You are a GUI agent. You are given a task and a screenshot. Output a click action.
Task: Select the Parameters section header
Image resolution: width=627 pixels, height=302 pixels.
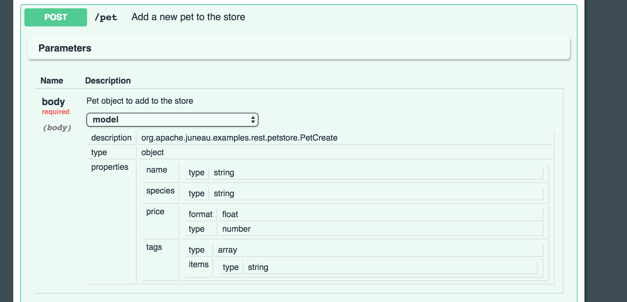pyautogui.click(x=65, y=48)
